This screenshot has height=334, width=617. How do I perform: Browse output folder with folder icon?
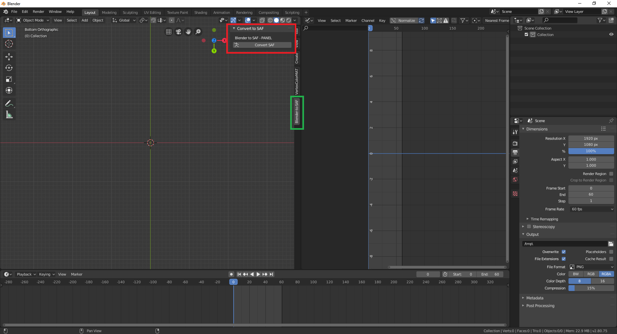click(611, 244)
